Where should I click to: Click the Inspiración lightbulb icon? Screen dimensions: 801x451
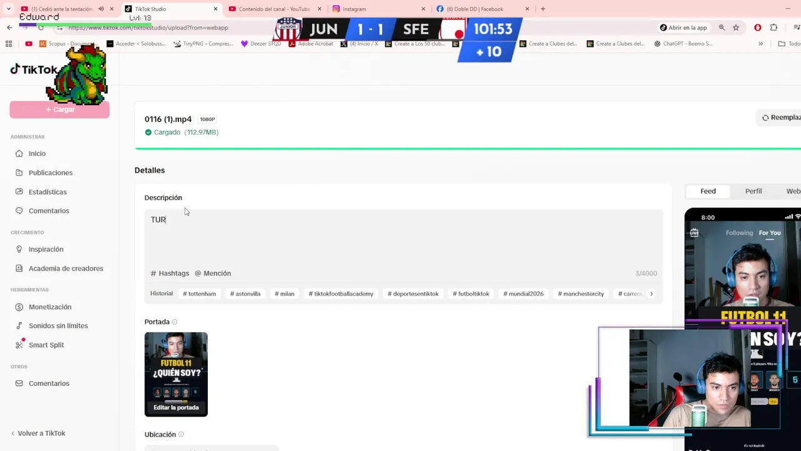(x=19, y=249)
